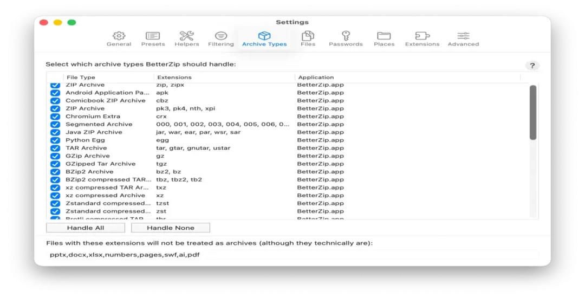This screenshot has height=297, width=585.
Task: Uncheck Android Application Package checkbox
Action: (55, 93)
